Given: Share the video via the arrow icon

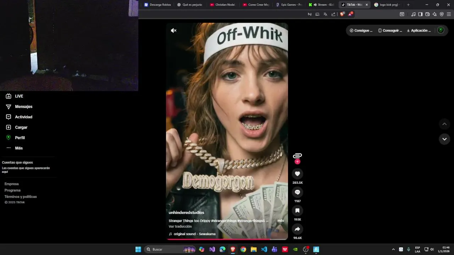Looking at the screenshot, I should [x=297, y=229].
